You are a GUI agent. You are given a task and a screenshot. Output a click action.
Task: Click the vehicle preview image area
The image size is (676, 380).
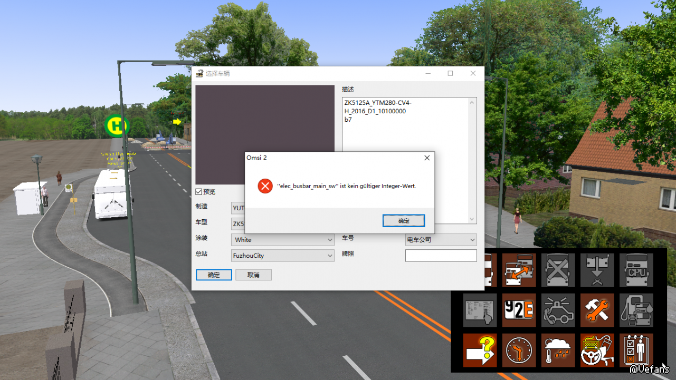(x=265, y=135)
